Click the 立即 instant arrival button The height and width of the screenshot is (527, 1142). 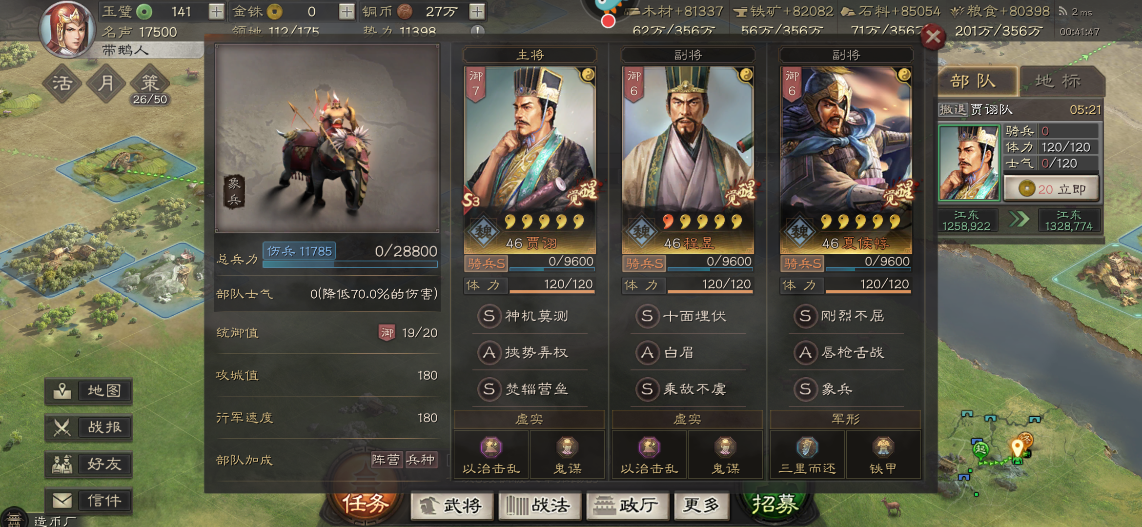pyautogui.click(x=1051, y=189)
